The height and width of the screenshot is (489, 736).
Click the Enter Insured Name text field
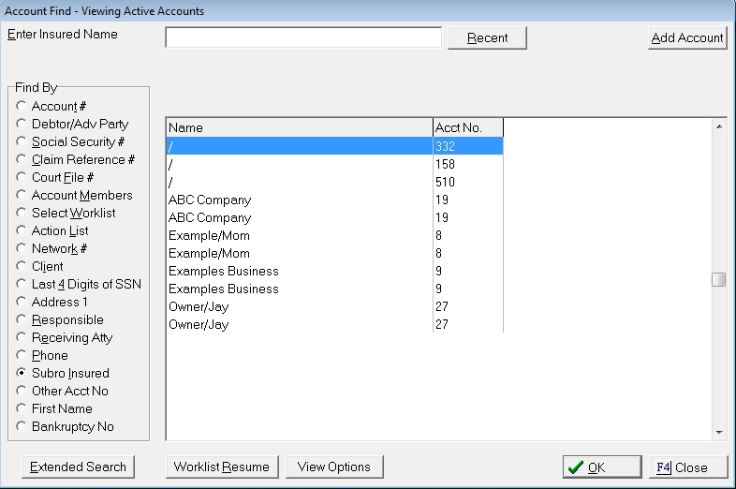[x=302, y=37]
